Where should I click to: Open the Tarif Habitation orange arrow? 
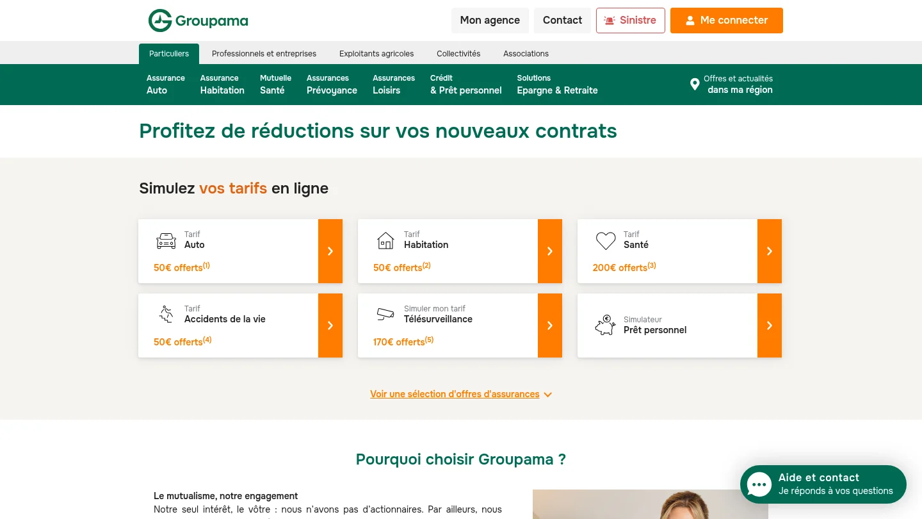[x=550, y=251]
